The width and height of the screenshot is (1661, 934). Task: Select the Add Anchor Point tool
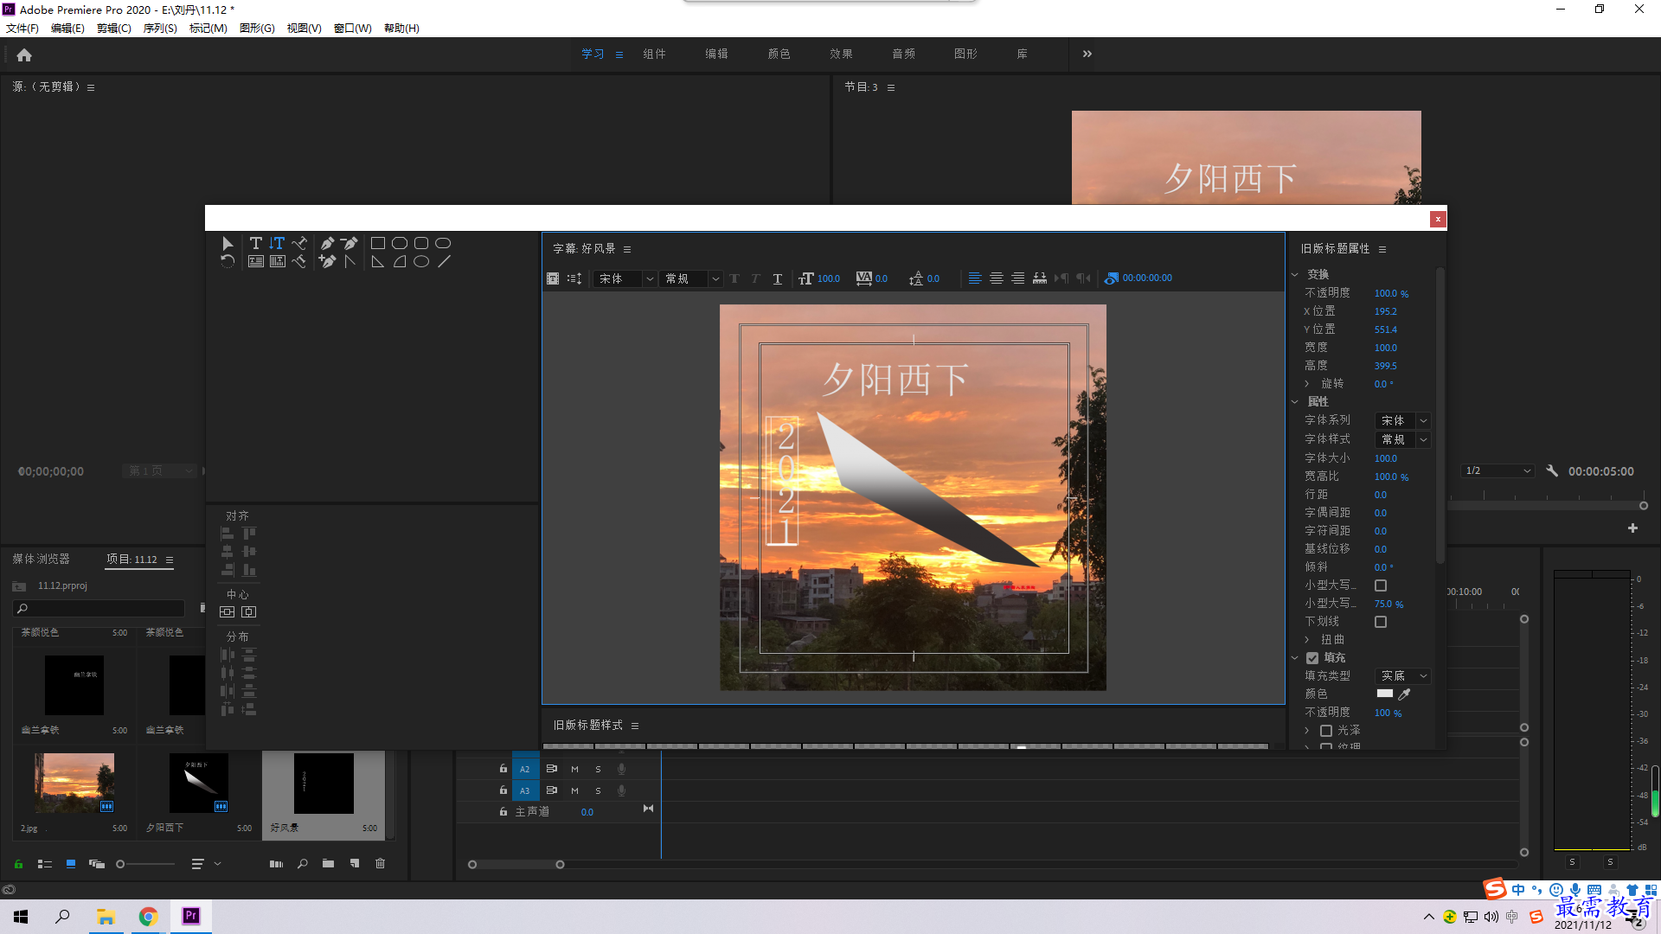tap(327, 261)
